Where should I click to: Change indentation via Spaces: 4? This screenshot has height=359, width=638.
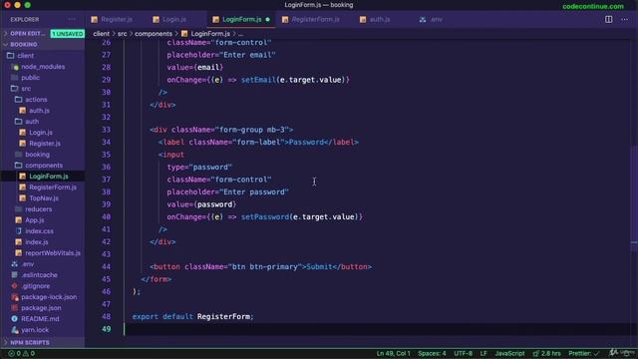[x=432, y=354]
